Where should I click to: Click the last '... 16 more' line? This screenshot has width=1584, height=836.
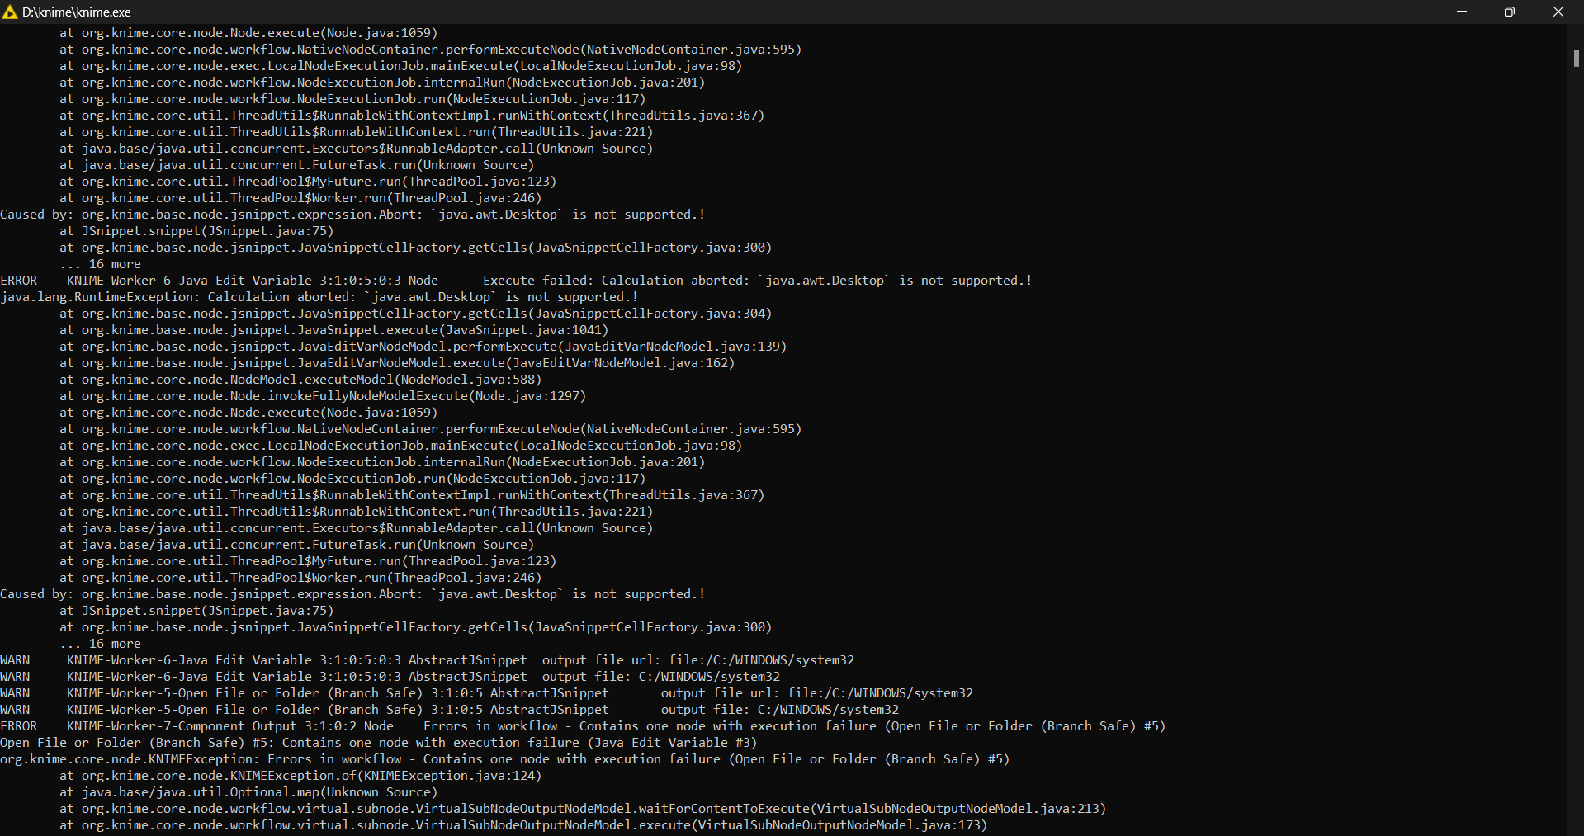coord(100,644)
